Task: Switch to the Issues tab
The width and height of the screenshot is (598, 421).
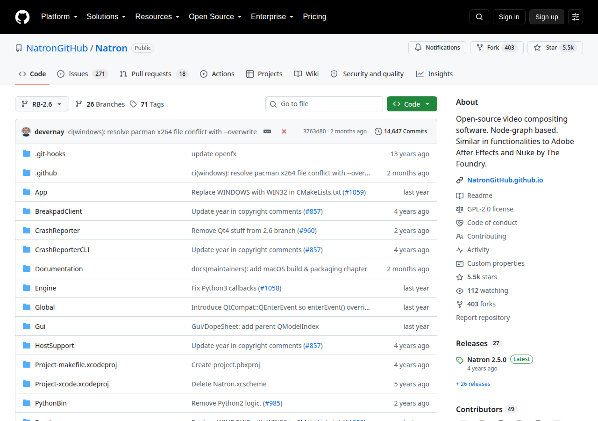Action: coord(82,74)
